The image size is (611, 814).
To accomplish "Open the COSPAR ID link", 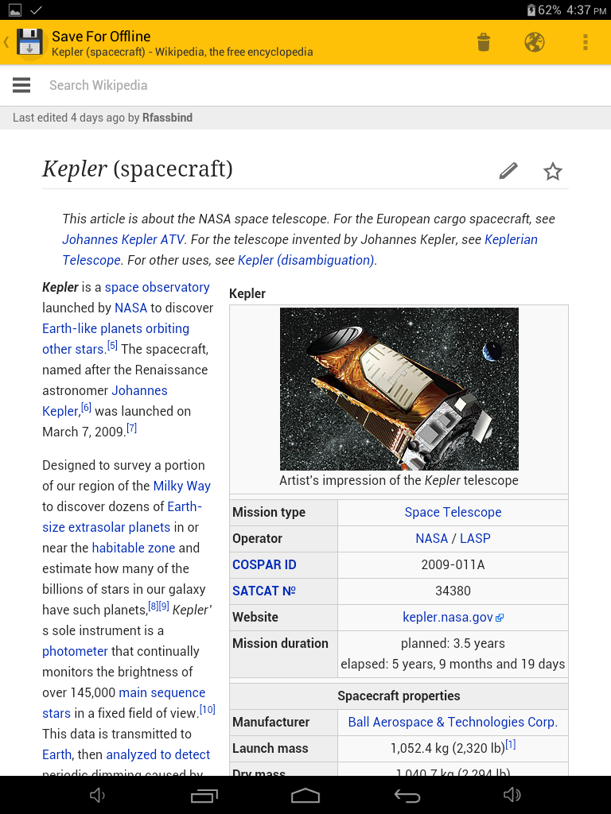I will tap(264, 565).
